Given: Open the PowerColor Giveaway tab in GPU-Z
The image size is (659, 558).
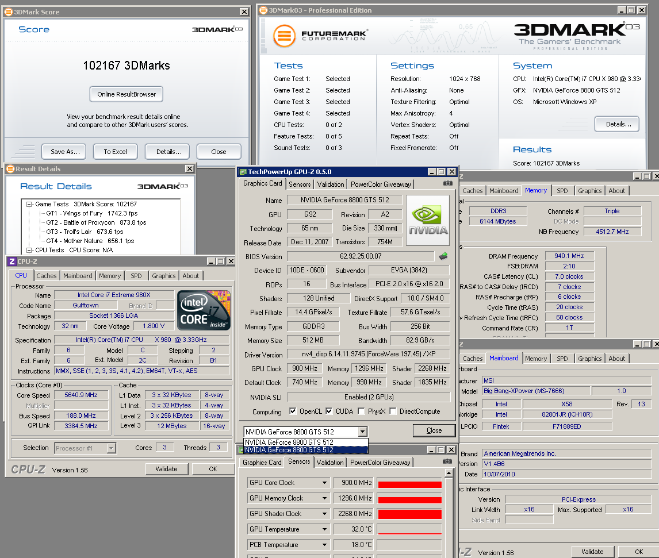Looking at the screenshot, I should click(x=381, y=184).
